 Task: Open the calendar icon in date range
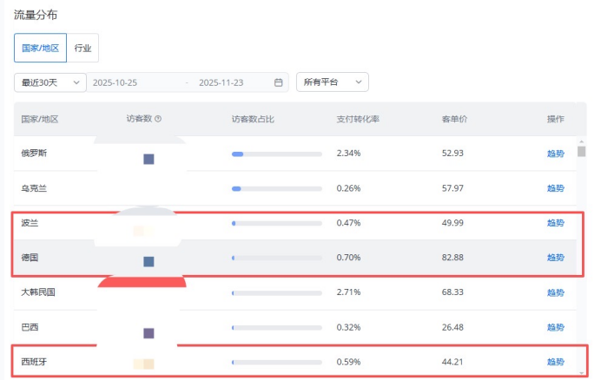(279, 82)
